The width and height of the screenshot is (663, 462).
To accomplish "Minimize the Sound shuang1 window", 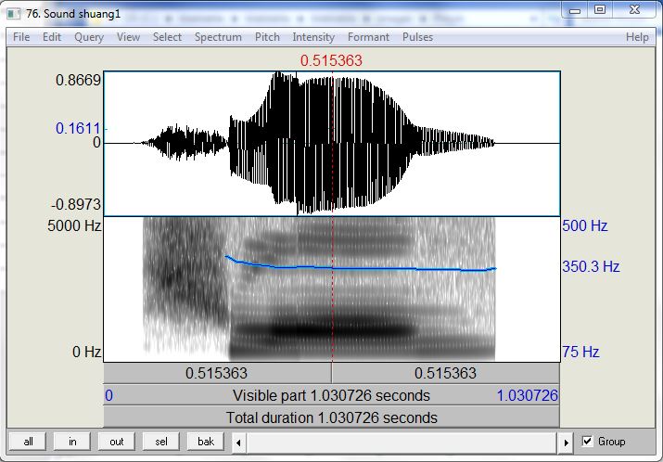I will pos(575,10).
